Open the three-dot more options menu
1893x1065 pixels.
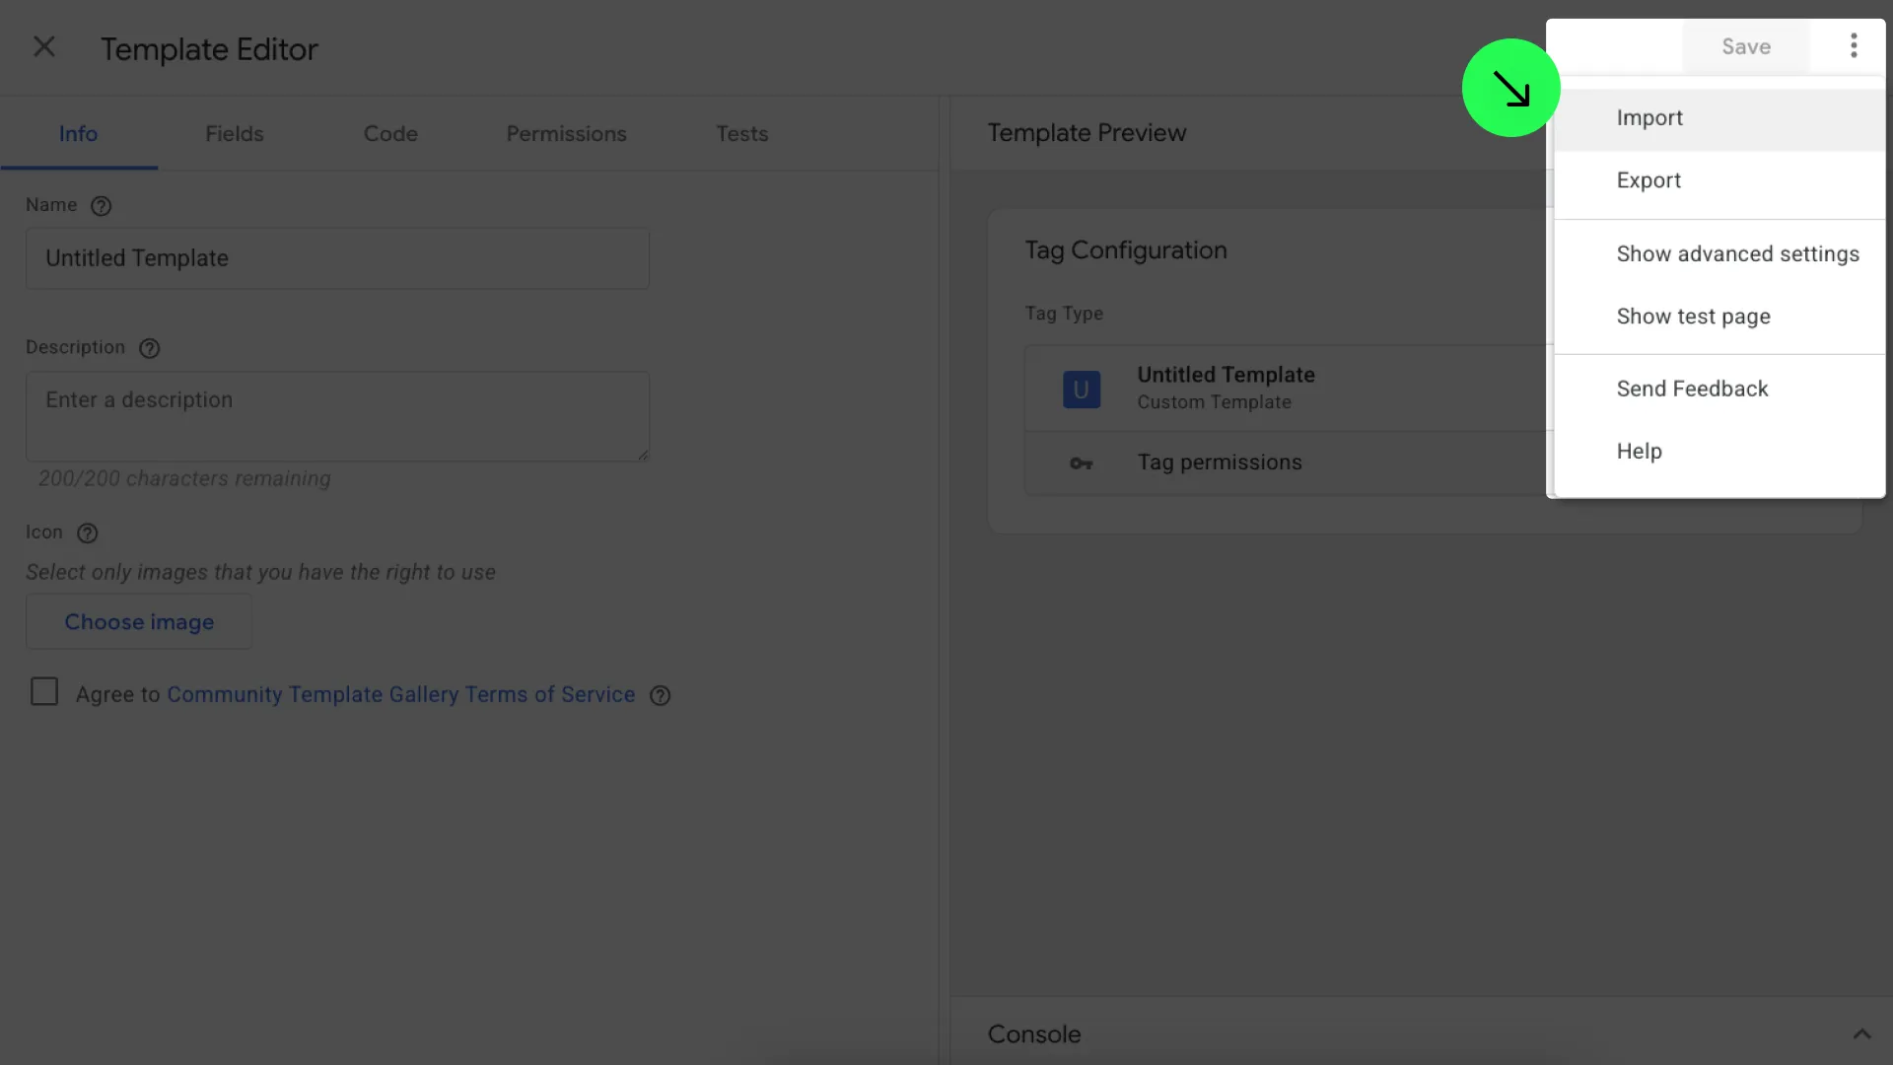click(1854, 46)
